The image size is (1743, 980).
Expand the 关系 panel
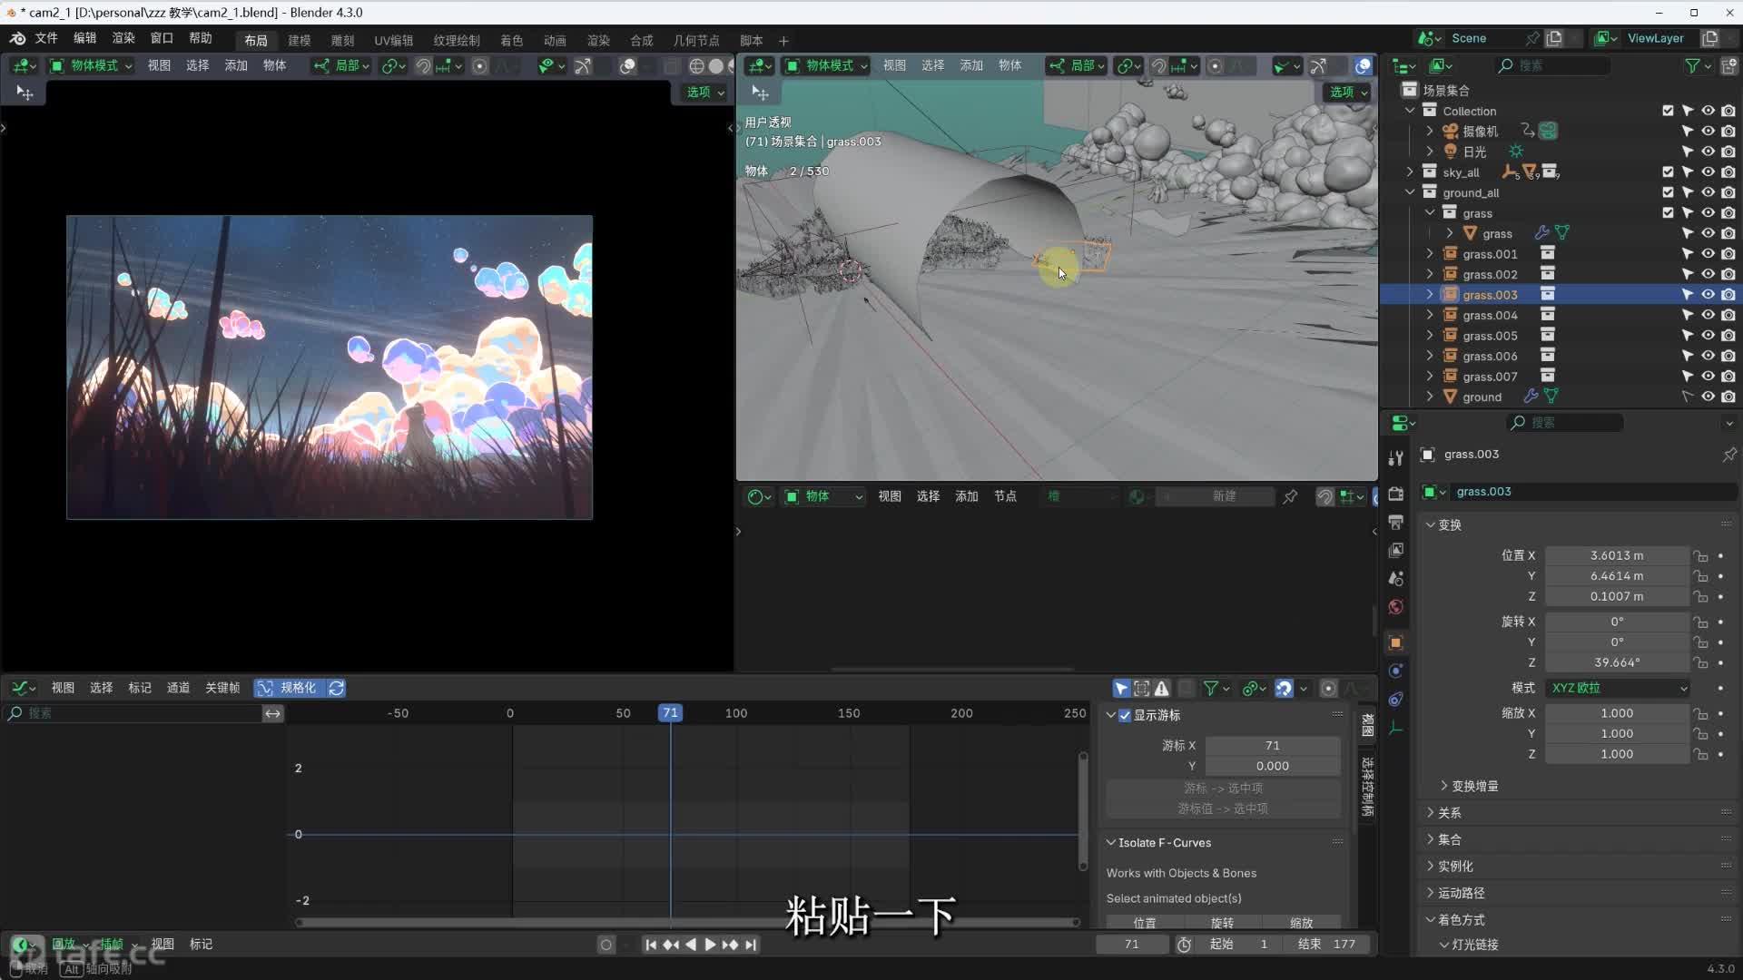click(x=1449, y=812)
